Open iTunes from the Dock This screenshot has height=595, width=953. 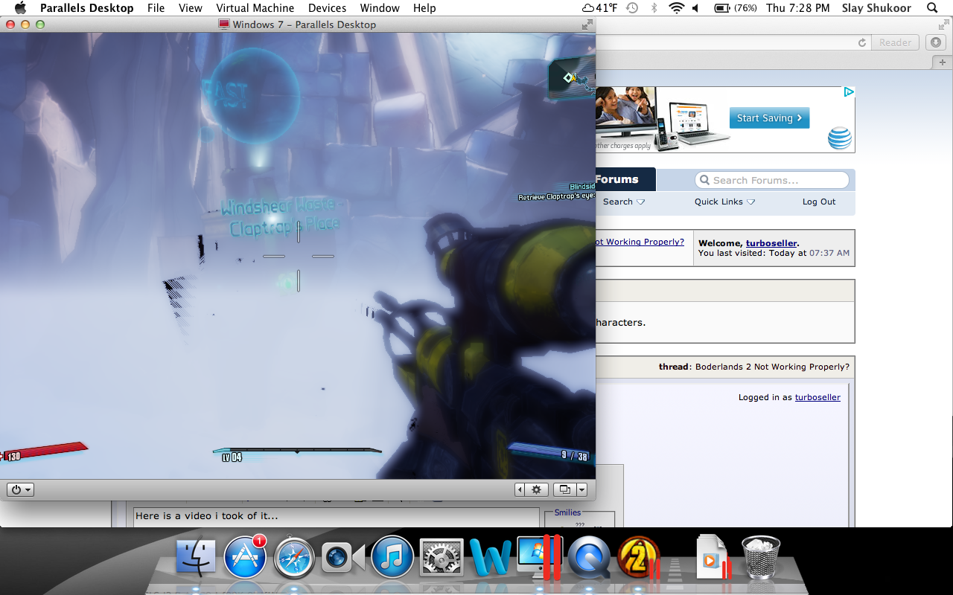click(392, 557)
